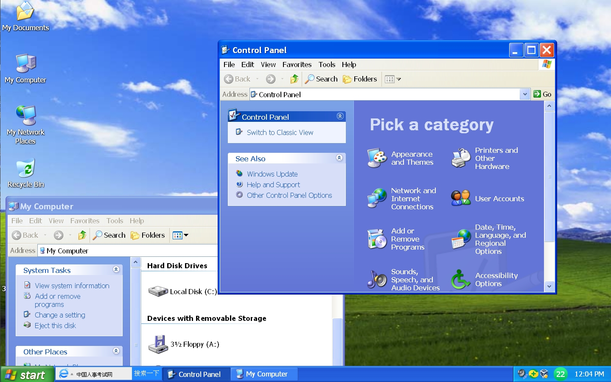Image resolution: width=611 pixels, height=382 pixels.
Task: Open Sounds, Speech, and Audio Devices icon
Action: click(x=377, y=280)
